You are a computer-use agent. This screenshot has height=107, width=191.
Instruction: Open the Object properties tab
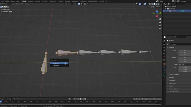[x=164, y=64]
